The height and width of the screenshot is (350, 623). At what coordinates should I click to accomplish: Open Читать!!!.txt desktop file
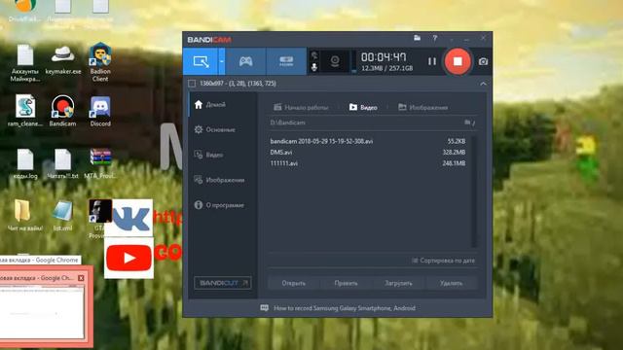coord(62,164)
